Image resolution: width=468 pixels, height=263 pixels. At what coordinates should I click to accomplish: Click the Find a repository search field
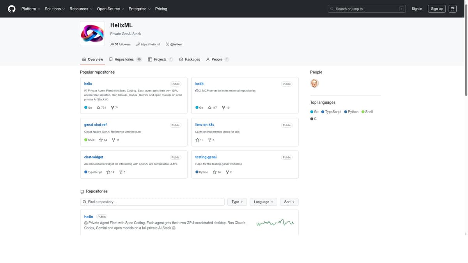(x=152, y=202)
